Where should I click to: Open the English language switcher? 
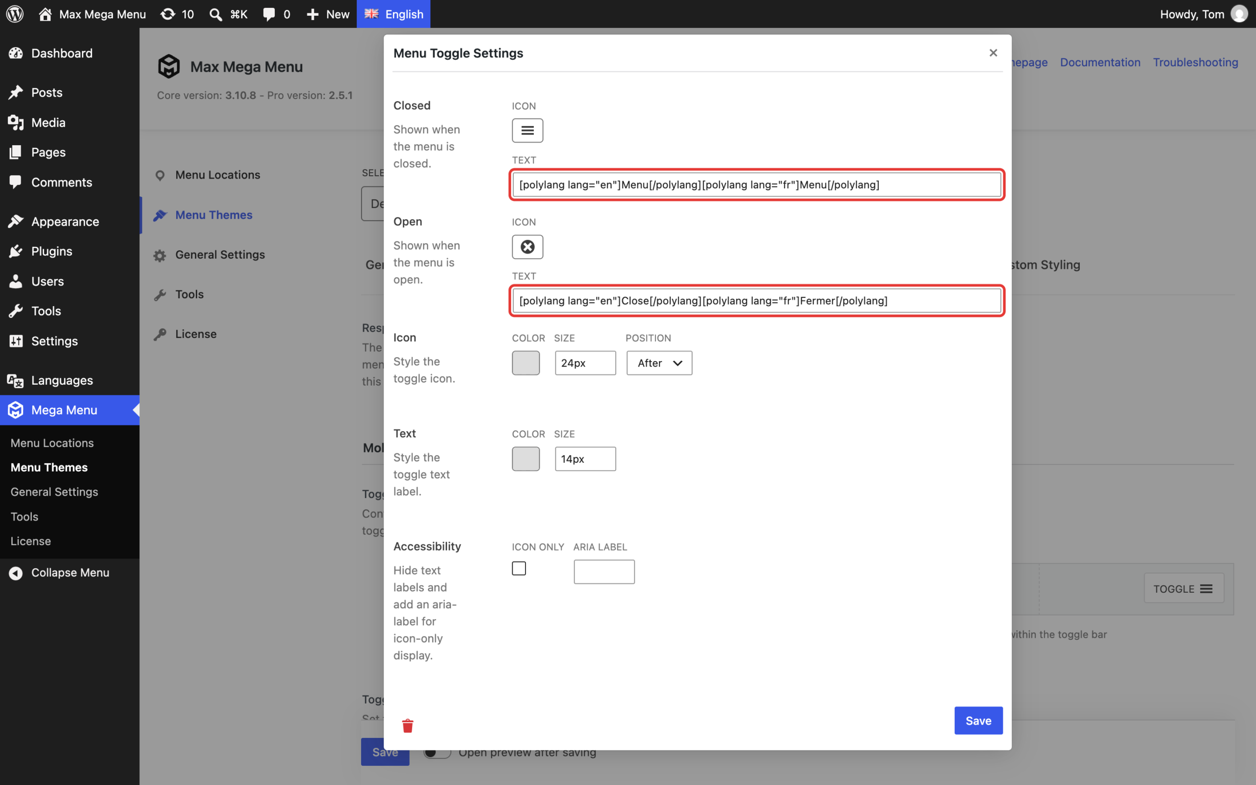point(393,14)
